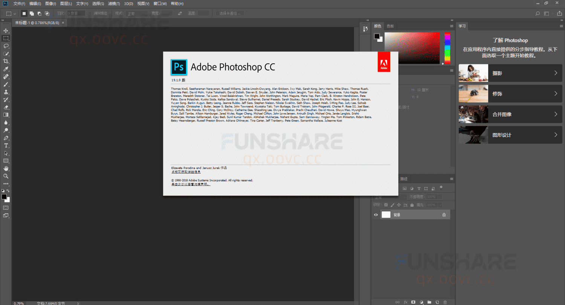The image size is (565, 305).
Task: Change the screen mode
Action: (6, 216)
